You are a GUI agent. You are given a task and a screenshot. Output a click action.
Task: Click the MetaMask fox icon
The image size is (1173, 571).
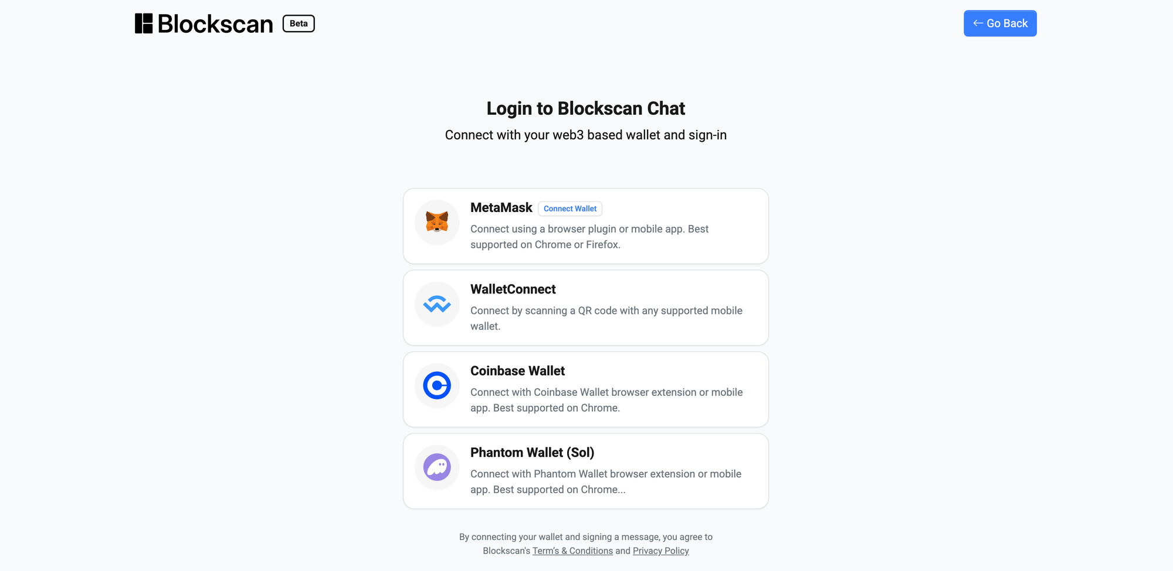[437, 222]
